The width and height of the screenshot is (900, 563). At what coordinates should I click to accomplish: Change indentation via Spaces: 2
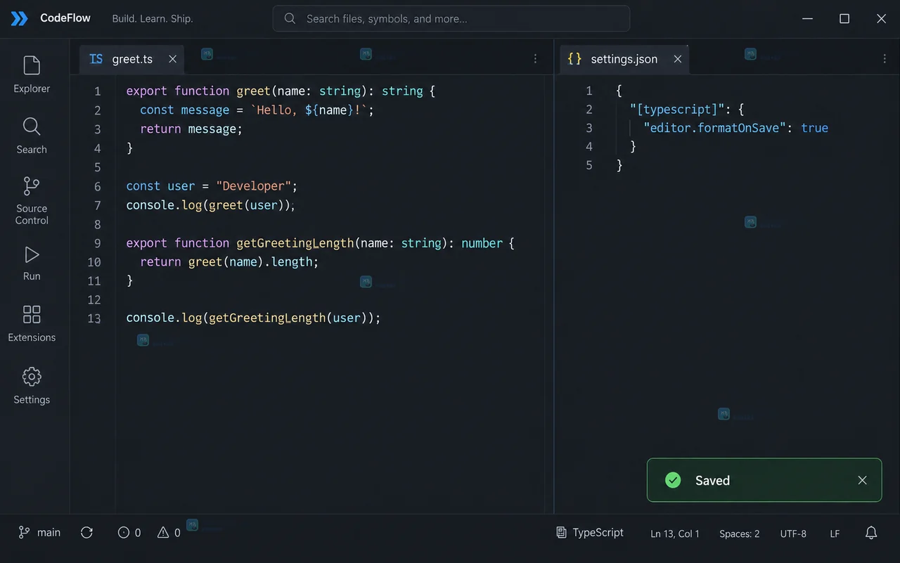(740, 533)
